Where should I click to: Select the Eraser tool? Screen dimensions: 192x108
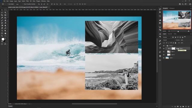coord(5,23)
